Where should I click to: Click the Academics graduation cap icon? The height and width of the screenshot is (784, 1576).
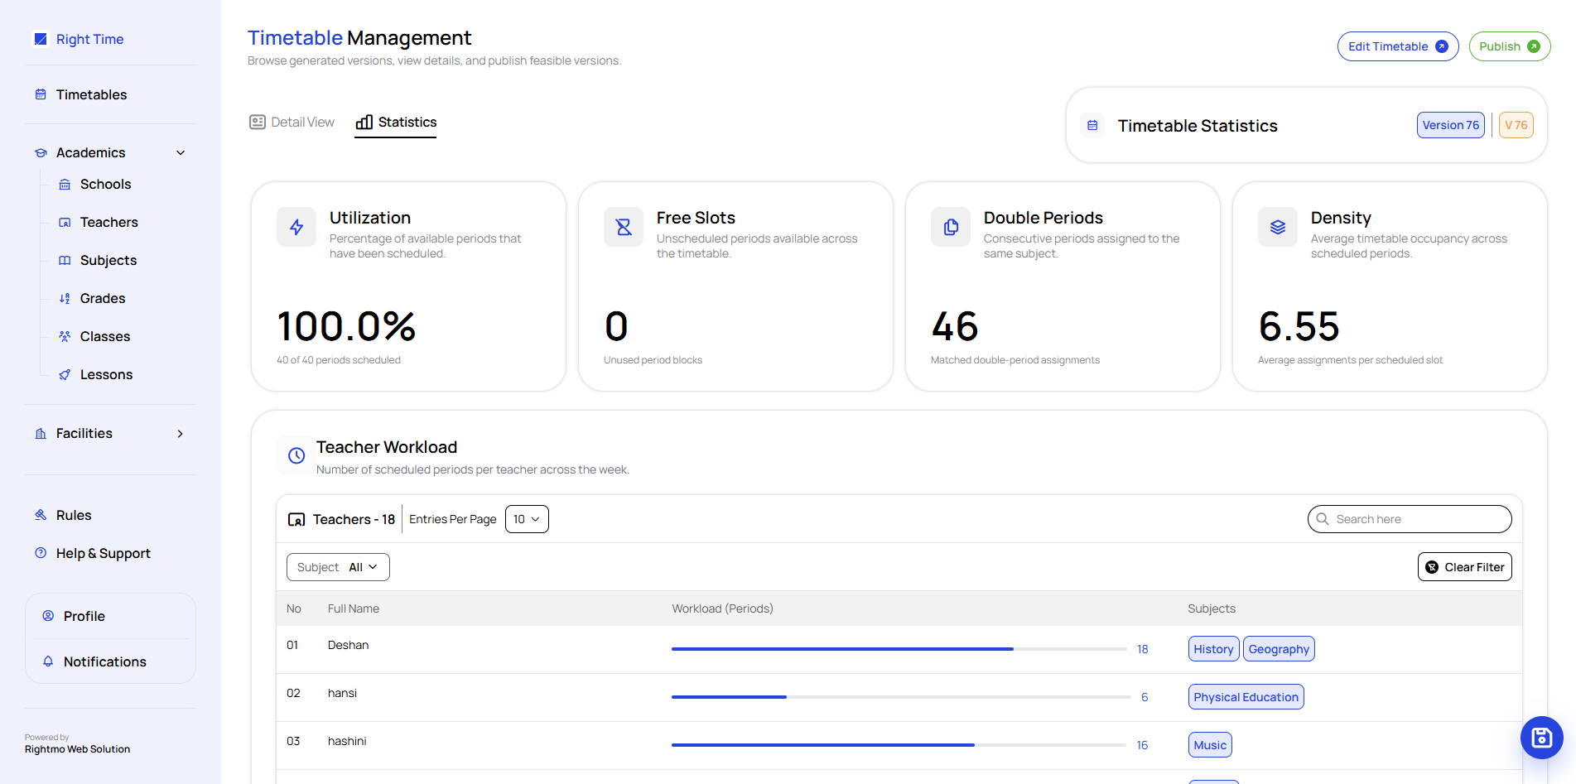41,152
